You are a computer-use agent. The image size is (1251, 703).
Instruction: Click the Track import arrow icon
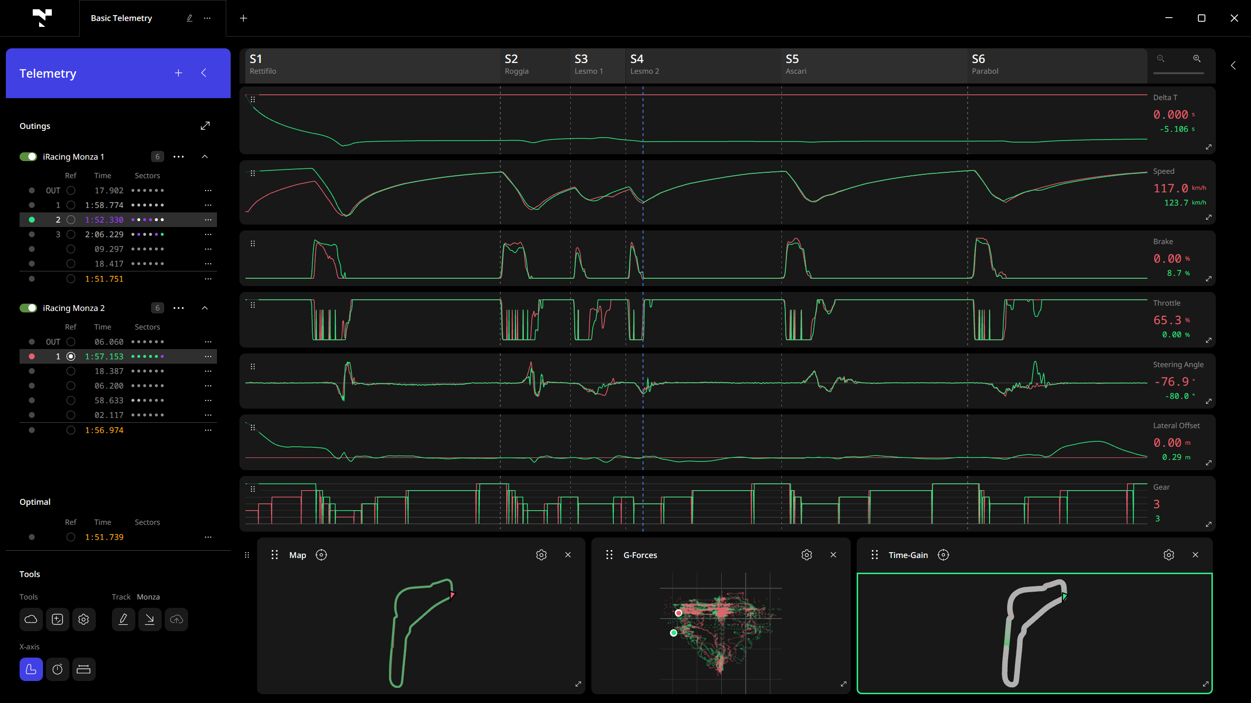tap(150, 620)
